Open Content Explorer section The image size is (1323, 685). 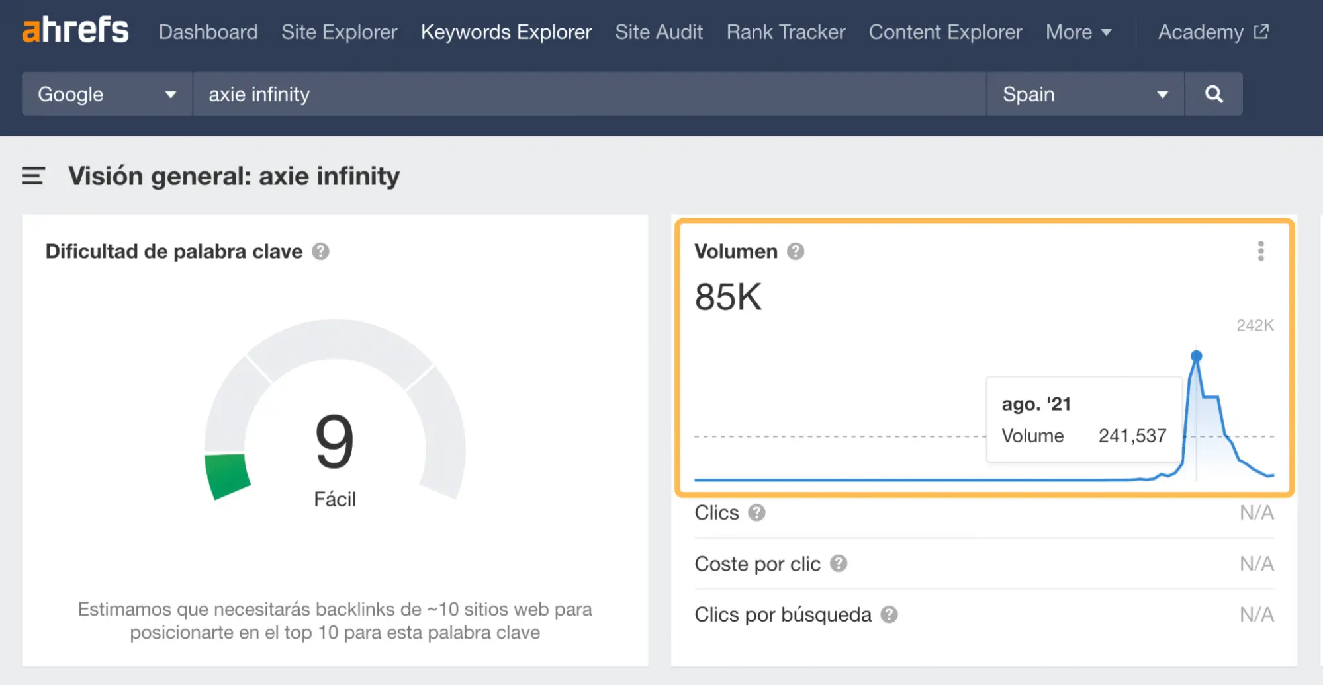click(945, 32)
